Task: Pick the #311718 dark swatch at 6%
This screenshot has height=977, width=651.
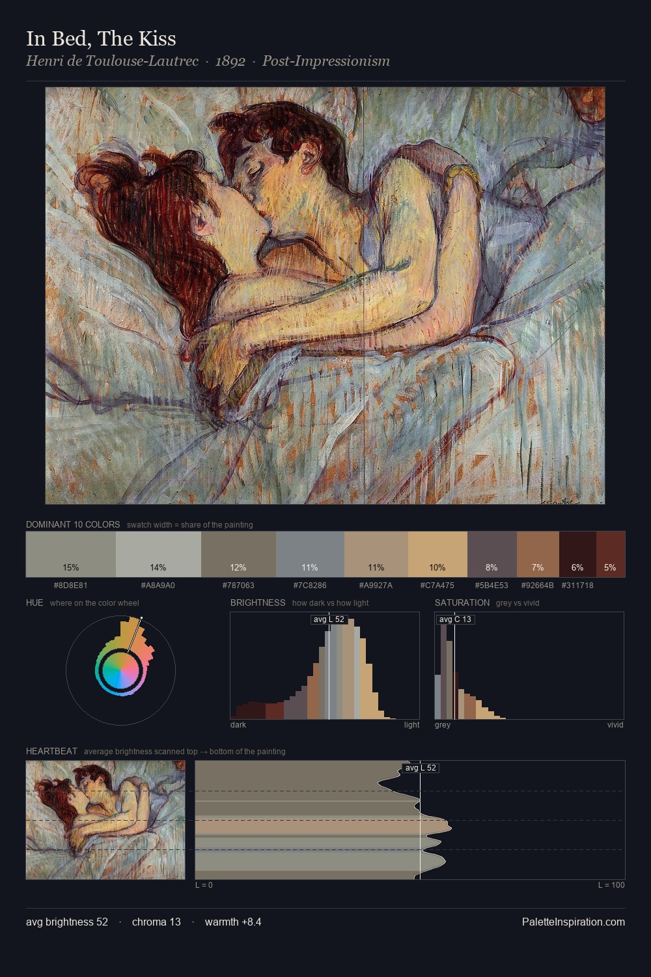Action: coord(577,554)
